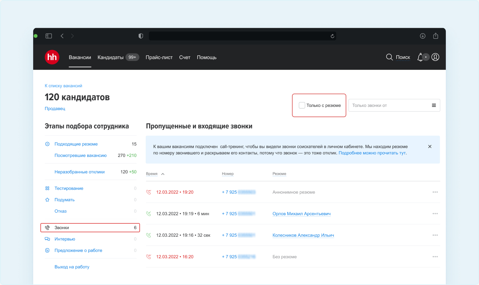Open Выход на работу stage
This screenshot has height=285, width=479.
point(72,267)
